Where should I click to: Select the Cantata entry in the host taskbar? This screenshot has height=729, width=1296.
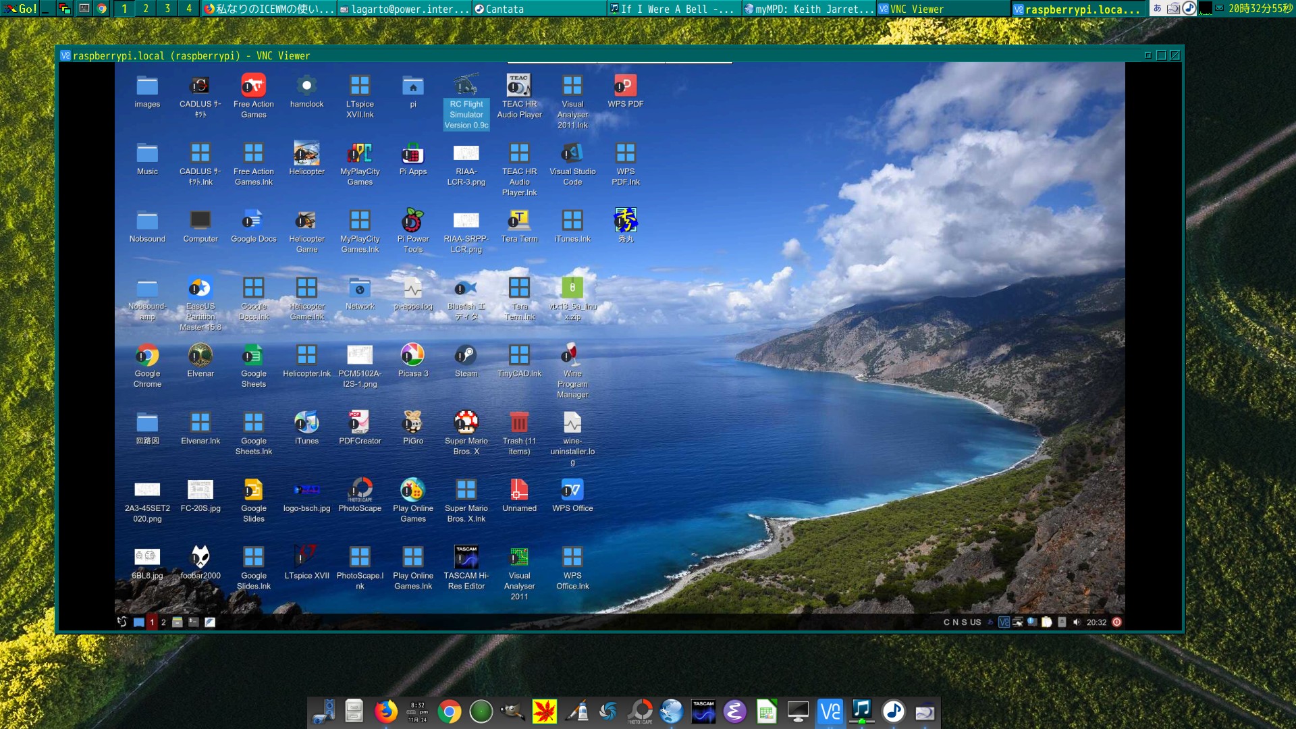tap(500, 9)
